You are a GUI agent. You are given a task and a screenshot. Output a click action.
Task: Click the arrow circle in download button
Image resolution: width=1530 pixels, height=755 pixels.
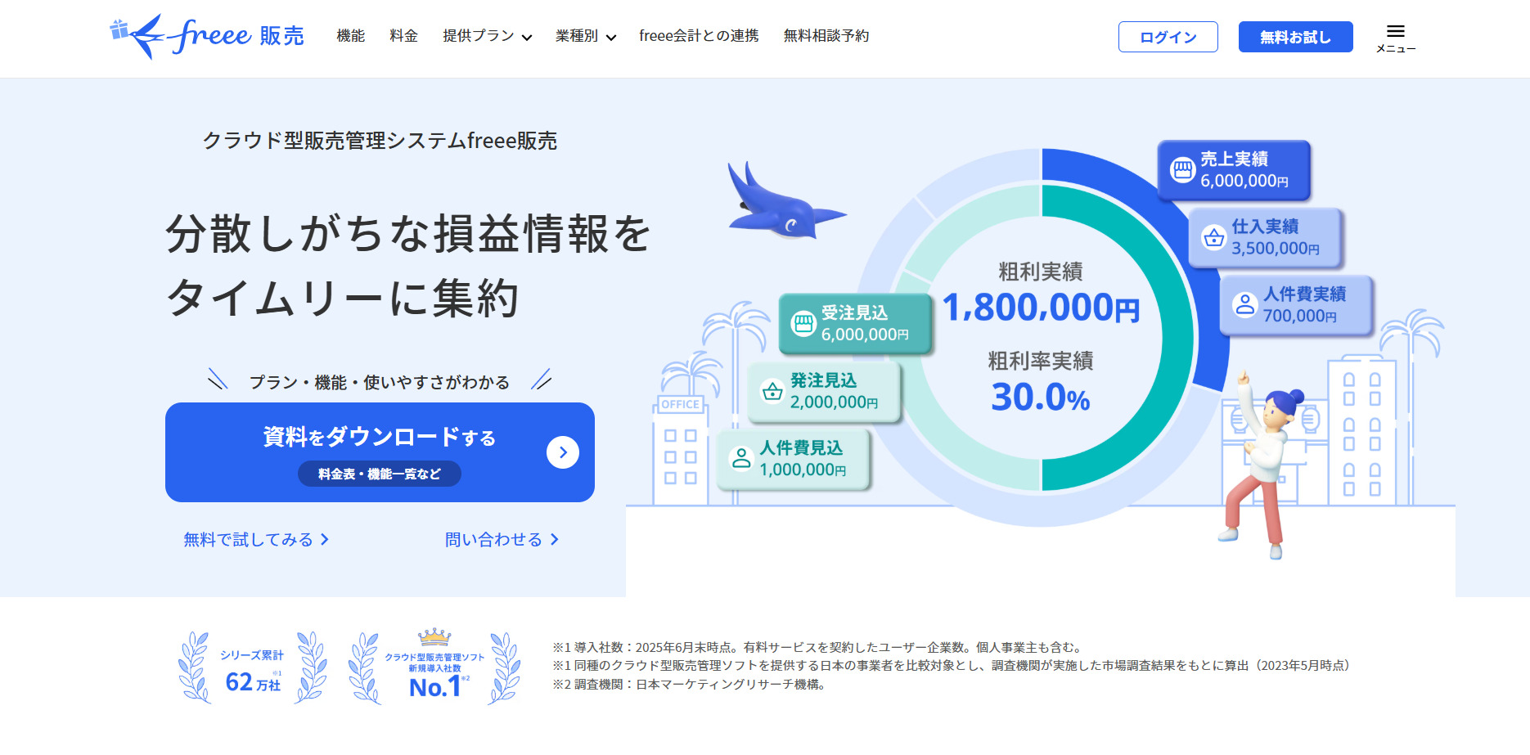click(563, 452)
